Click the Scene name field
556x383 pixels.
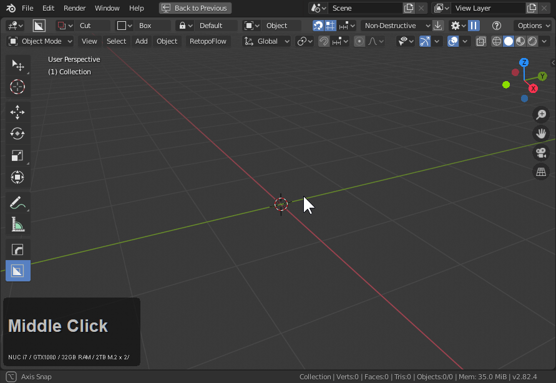(x=365, y=8)
